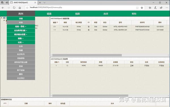170x107 pixels.
Task: Collapse the root tree node arrow
Action: tap(1, 18)
